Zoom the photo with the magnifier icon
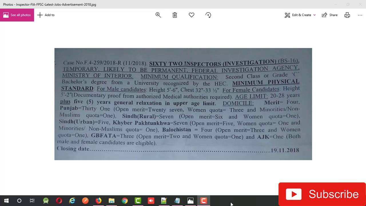 [x=158, y=15]
